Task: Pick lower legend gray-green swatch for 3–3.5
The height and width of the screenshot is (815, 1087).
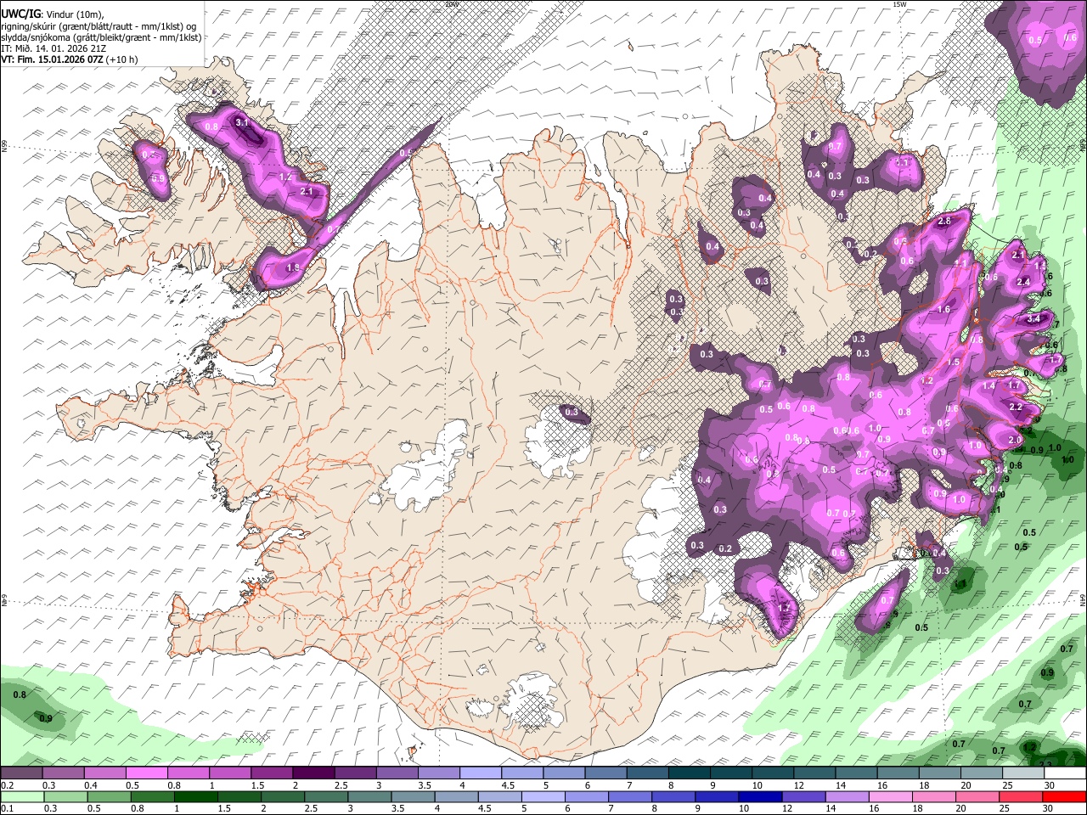Action: (x=369, y=797)
